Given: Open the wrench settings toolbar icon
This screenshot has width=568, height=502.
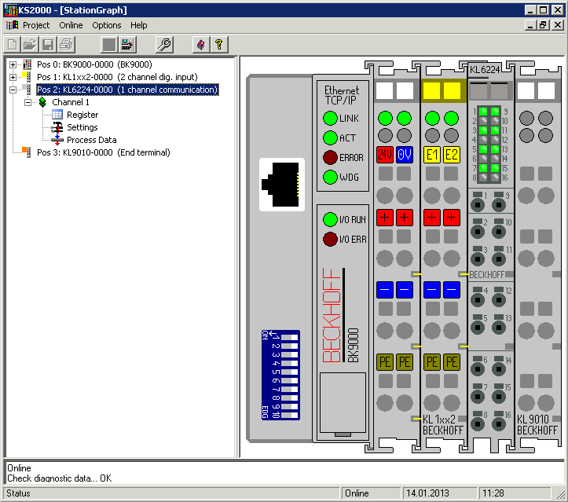Looking at the screenshot, I should click(164, 45).
